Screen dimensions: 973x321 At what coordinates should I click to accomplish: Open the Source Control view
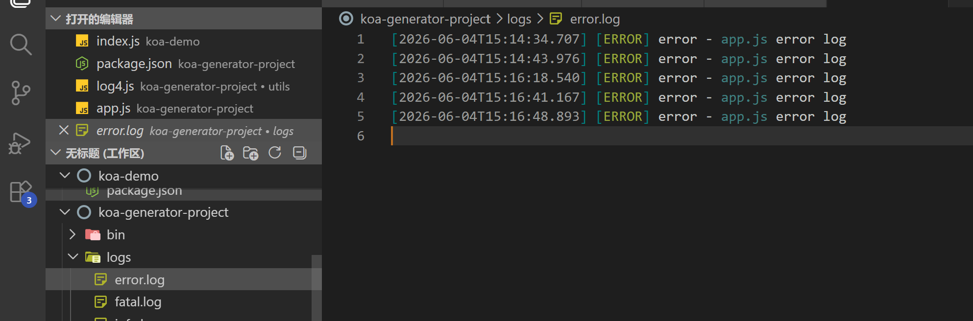pos(21,93)
